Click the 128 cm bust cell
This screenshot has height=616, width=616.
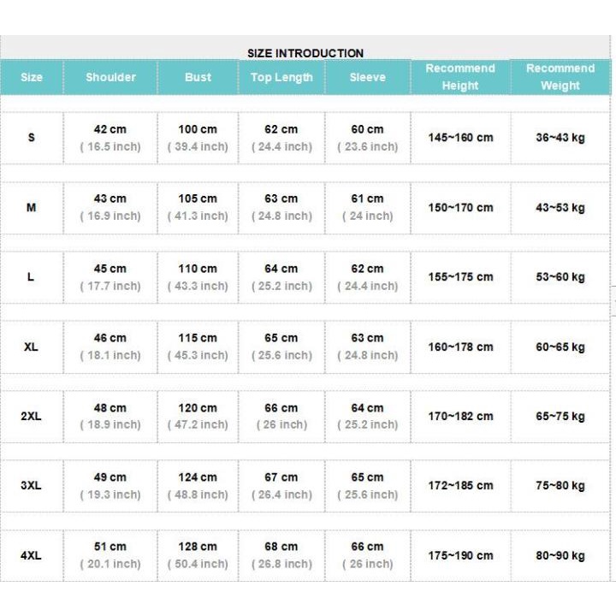pos(198,547)
